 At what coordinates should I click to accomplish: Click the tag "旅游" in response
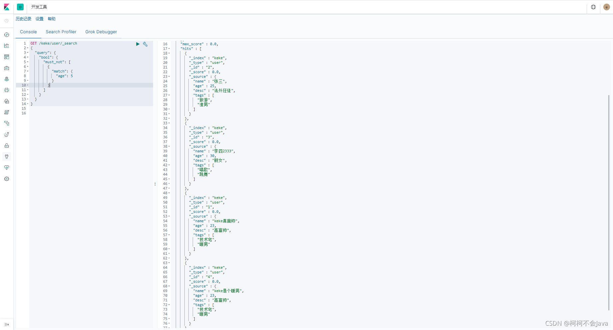[204, 100]
